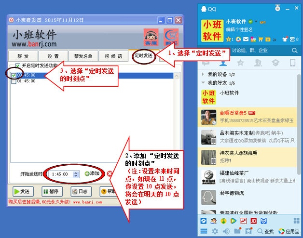Click the red delete icon beside 添加
303x238 pixels.
pos(110,174)
